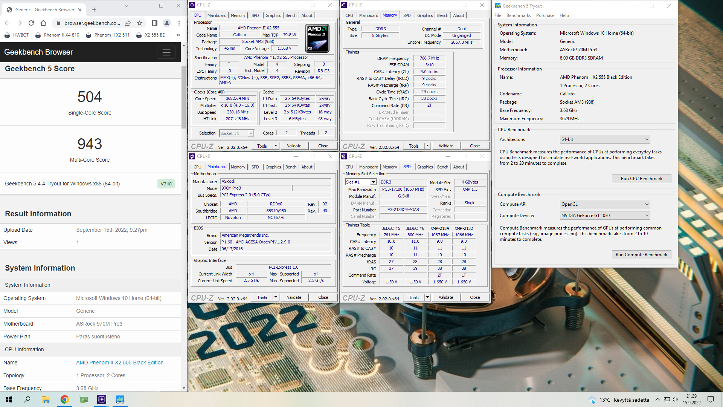Share this page from the address bar

pos(128,23)
